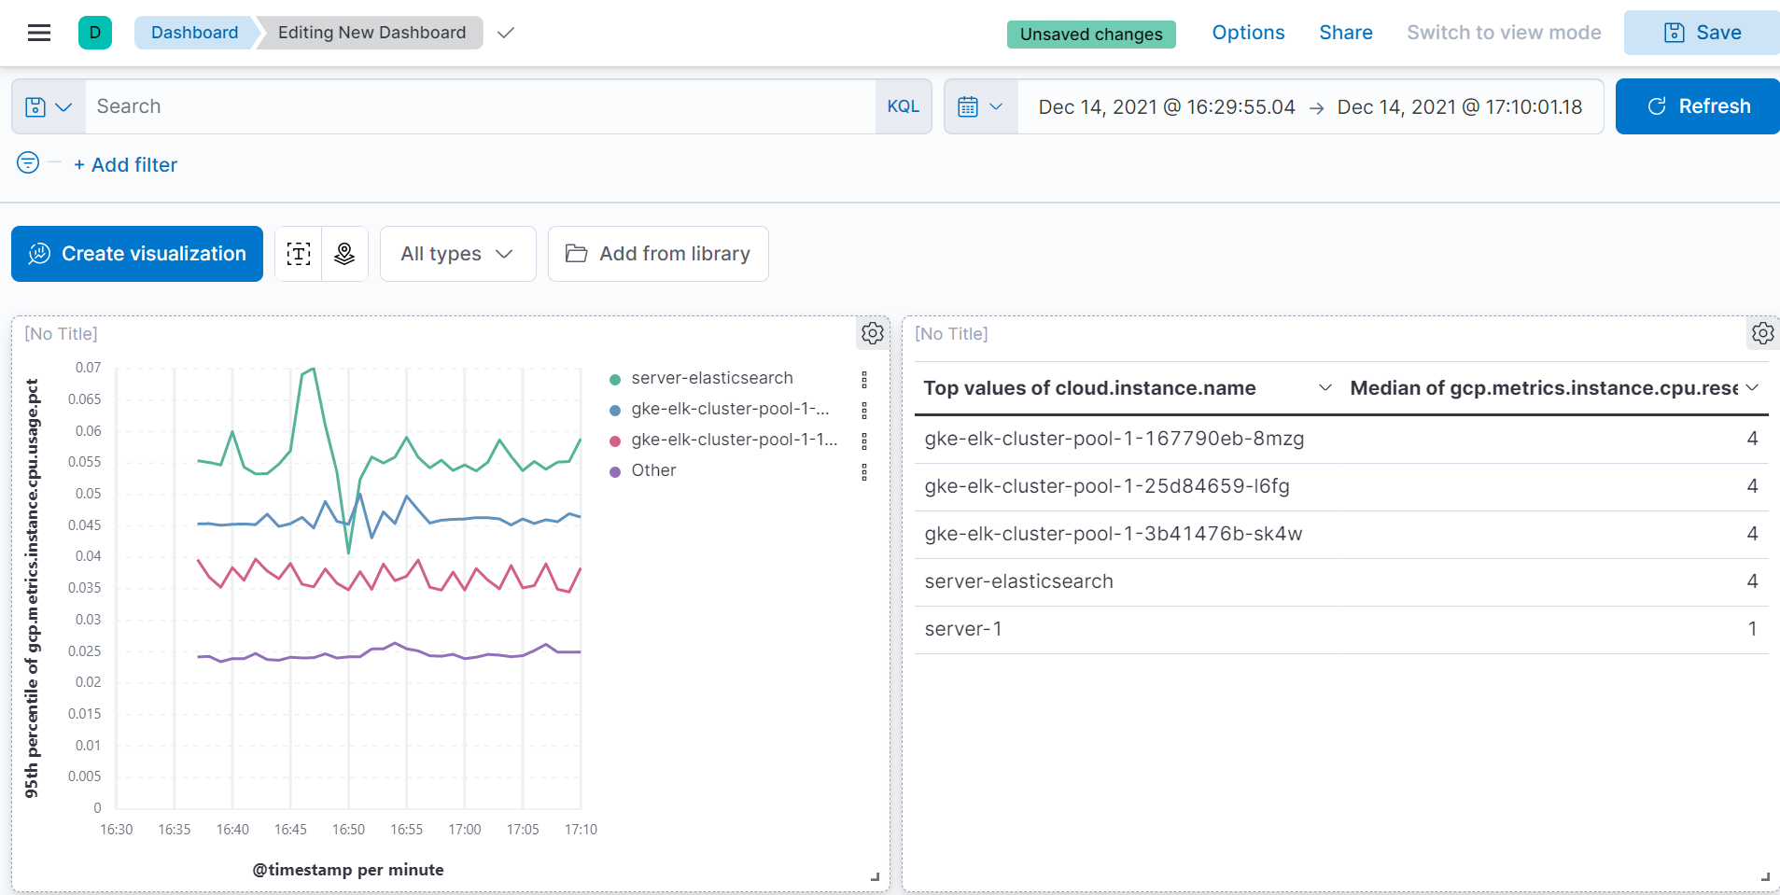Open the calendar quick date menu

click(980, 106)
